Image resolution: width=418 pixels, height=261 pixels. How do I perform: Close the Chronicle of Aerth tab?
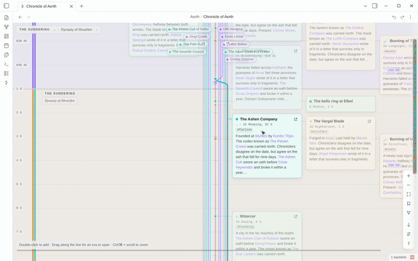click(x=71, y=6)
